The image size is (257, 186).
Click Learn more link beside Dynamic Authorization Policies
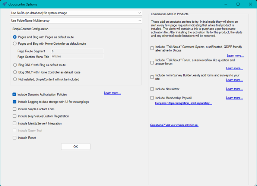click(112, 93)
